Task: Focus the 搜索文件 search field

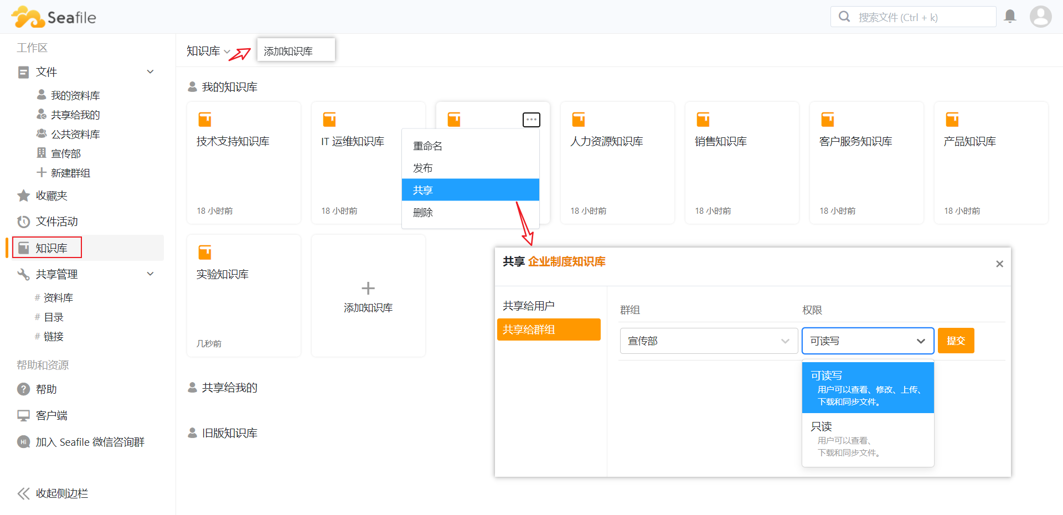Action: 914,17
